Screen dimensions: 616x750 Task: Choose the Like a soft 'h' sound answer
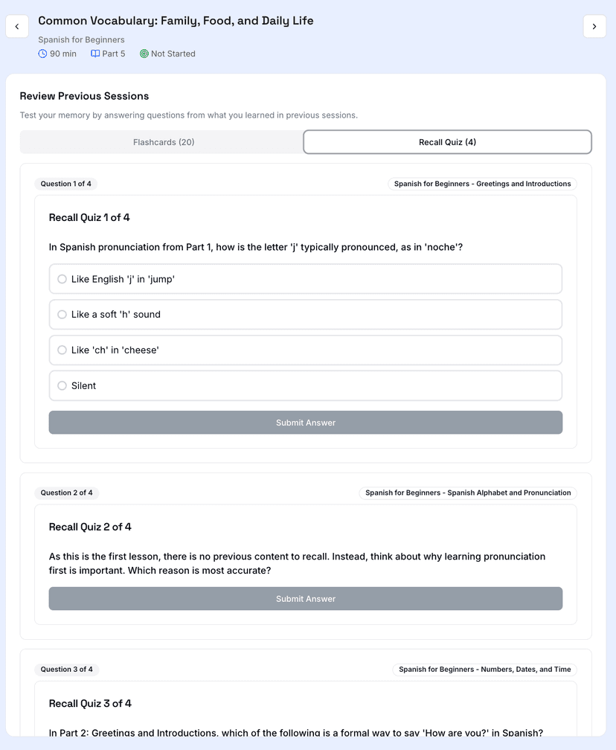click(305, 315)
